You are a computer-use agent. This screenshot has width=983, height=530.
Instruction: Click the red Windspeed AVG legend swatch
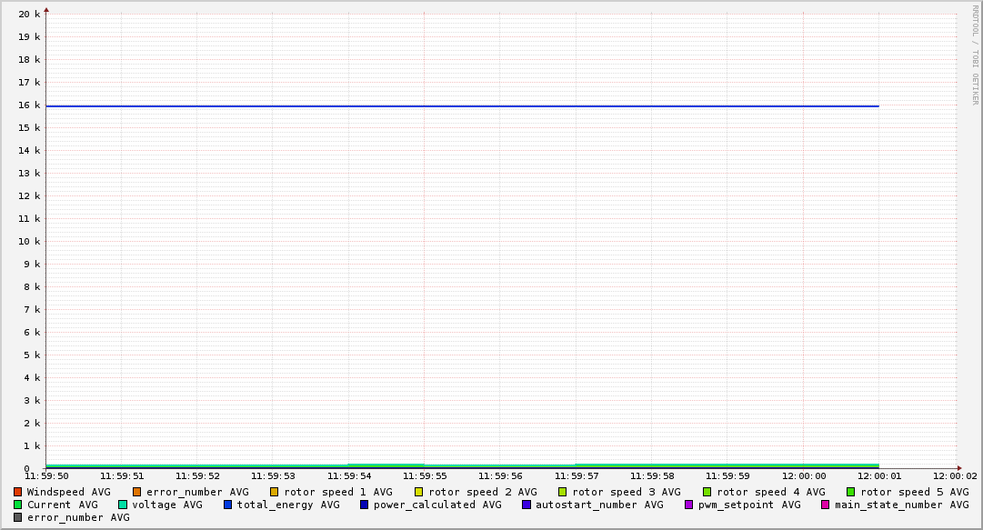[17, 492]
